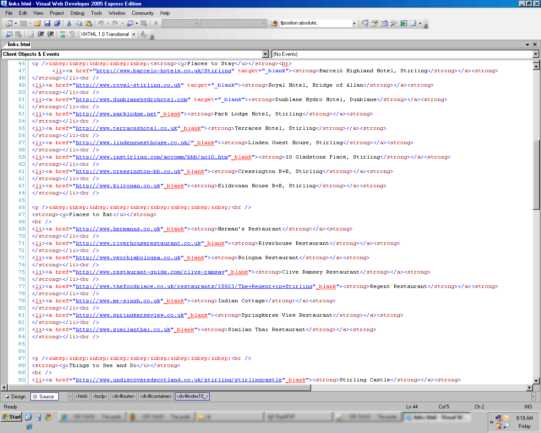Click the Save icon in the toolbar
The width and height of the screenshot is (541, 433).
point(47,23)
